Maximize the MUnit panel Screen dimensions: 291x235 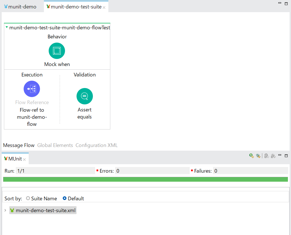coord(286,155)
